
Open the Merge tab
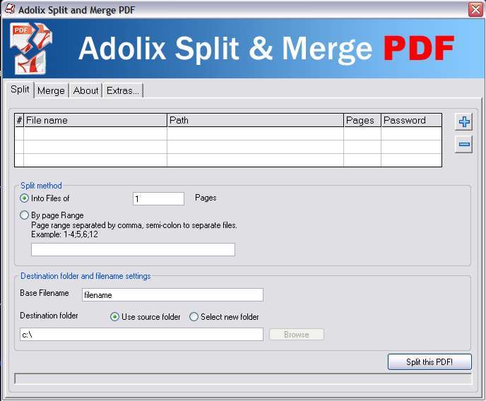51,91
